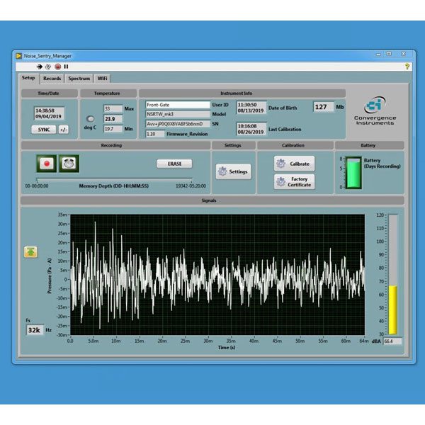Pause execution with the toolbar pause icon
Image resolution: width=425 pixels, height=425 pixels.
65,66
